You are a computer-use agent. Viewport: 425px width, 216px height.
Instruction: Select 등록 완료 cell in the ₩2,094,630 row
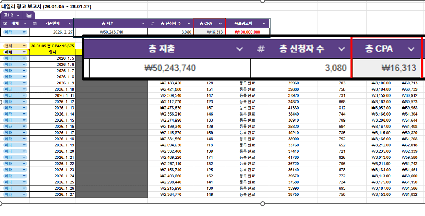[x=247, y=145]
